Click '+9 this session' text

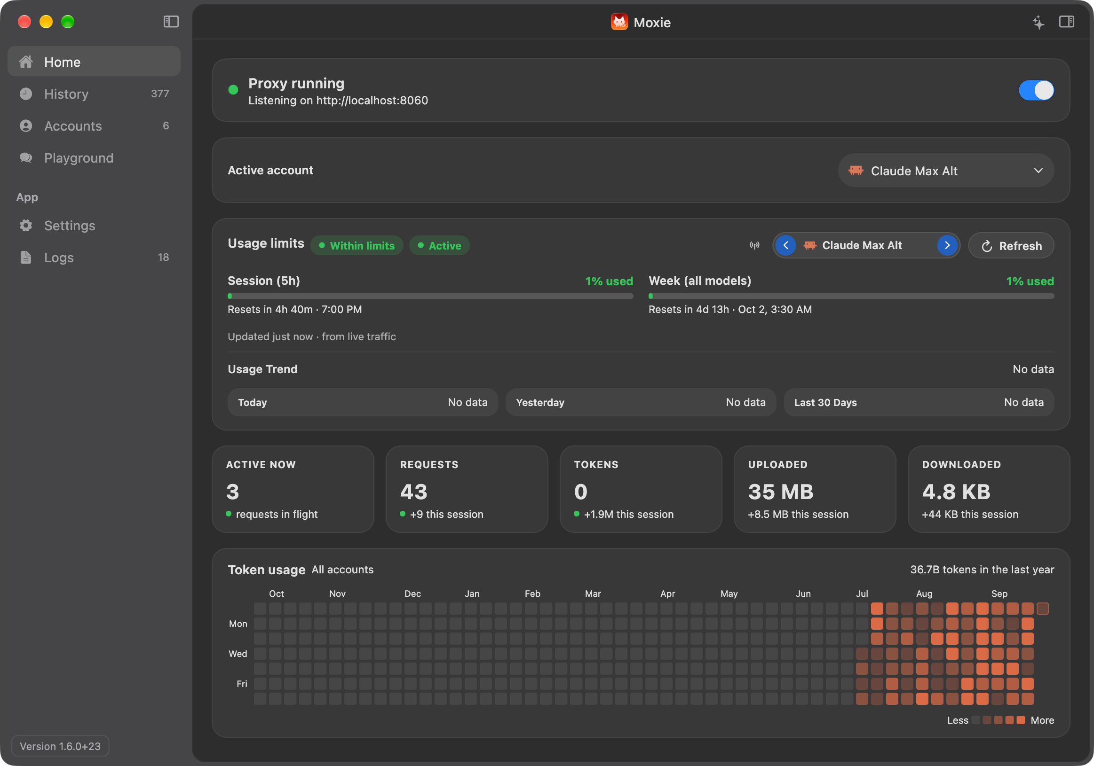pyautogui.click(x=446, y=514)
